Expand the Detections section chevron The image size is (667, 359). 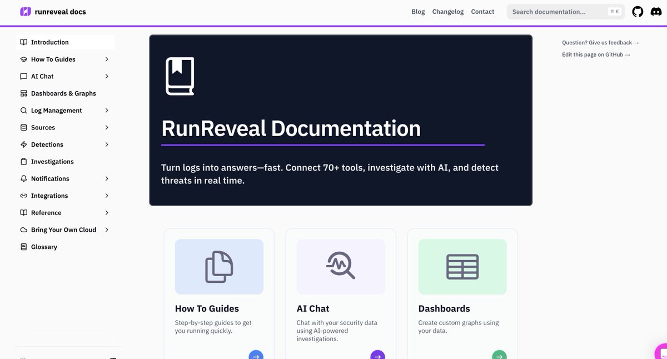click(x=107, y=144)
